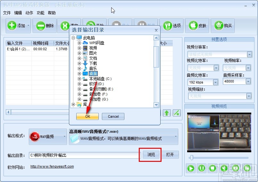The width and height of the screenshot is (258, 182).
Task: Select the 图片 folder in directory tree
Action: (x=93, y=53)
